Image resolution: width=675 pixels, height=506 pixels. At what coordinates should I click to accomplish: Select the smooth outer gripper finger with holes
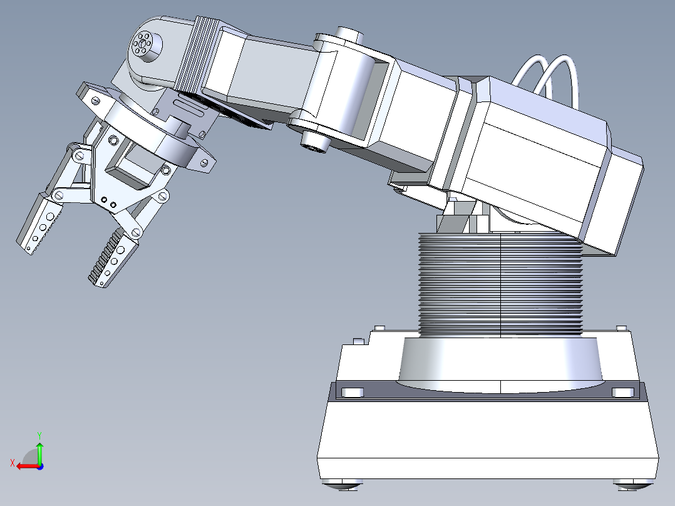coord(39,224)
